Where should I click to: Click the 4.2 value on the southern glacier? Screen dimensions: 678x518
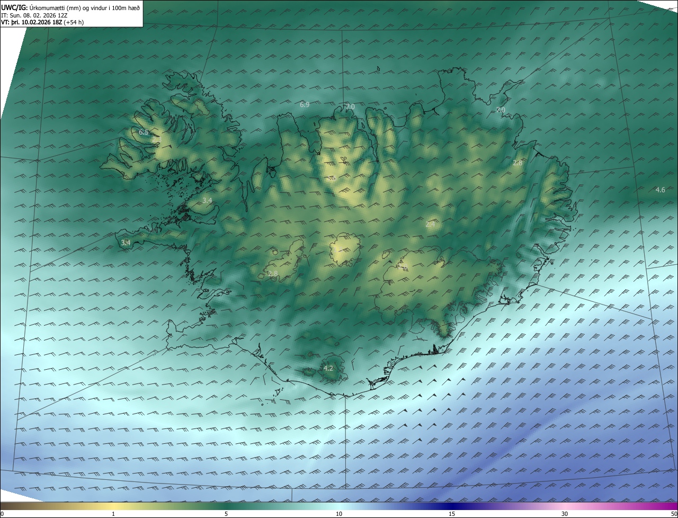click(x=328, y=368)
